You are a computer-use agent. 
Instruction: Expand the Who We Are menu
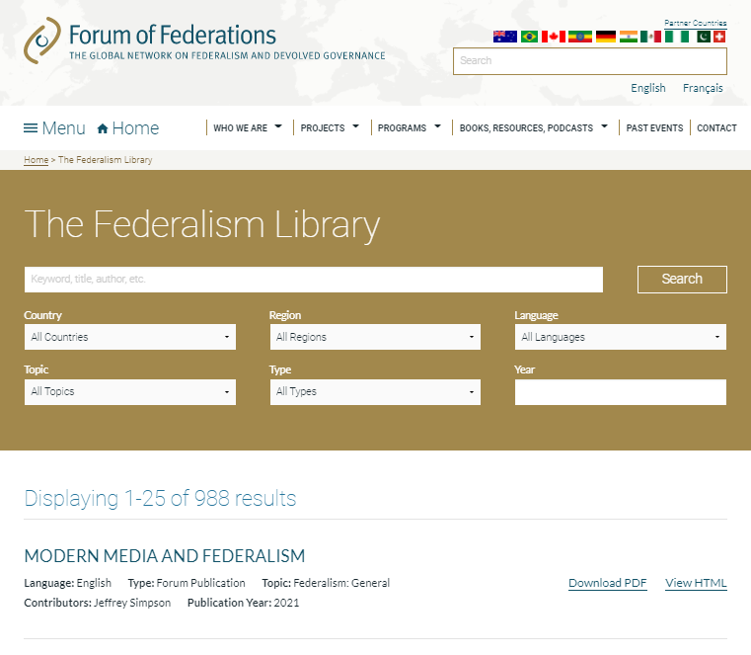241,128
